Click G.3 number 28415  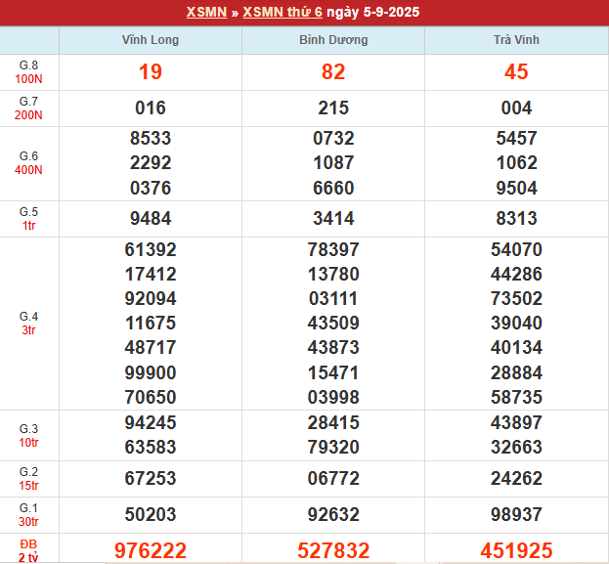coord(333,422)
